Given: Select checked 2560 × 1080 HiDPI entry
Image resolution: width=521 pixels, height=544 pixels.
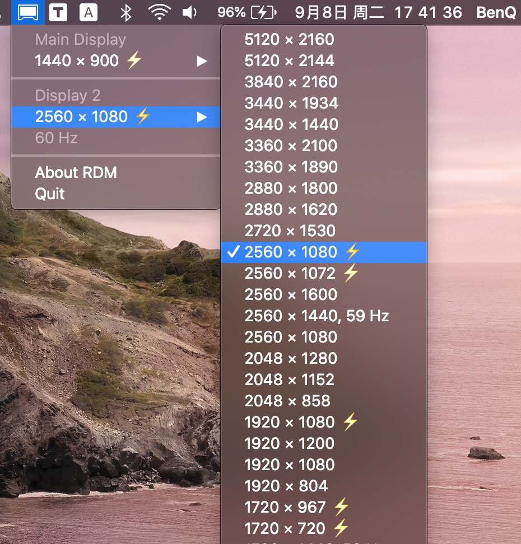Looking at the screenshot, I should (x=324, y=252).
